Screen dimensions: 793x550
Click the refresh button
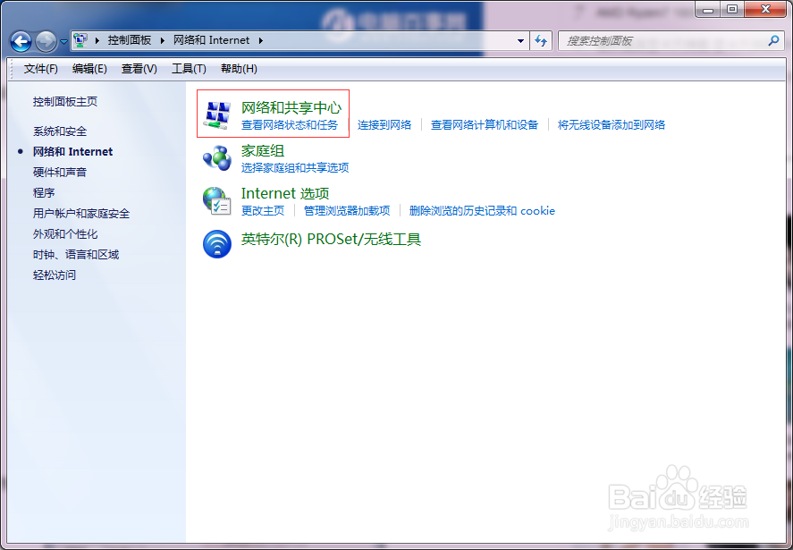pyautogui.click(x=541, y=41)
